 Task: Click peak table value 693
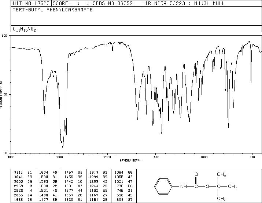[120, 199]
